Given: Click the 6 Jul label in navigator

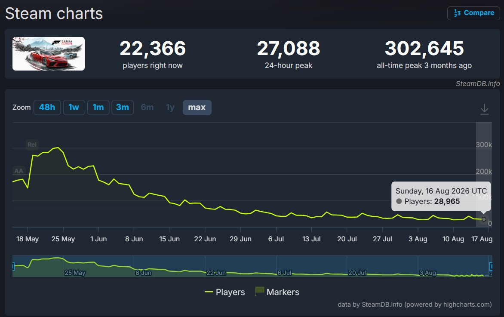Looking at the screenshot, I should (x=284, y=273).
